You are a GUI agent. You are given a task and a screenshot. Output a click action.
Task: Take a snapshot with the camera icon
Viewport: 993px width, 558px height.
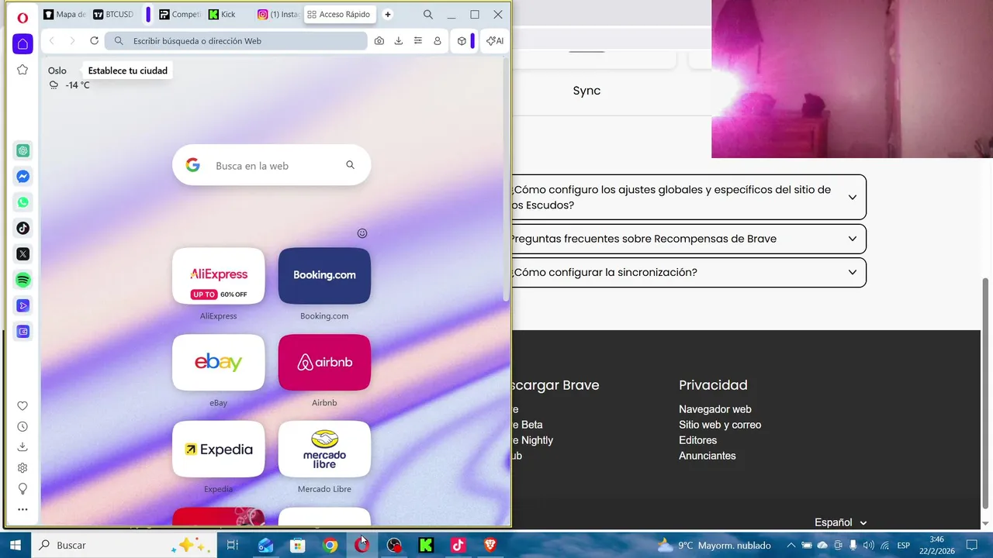(x=379, y=41)
